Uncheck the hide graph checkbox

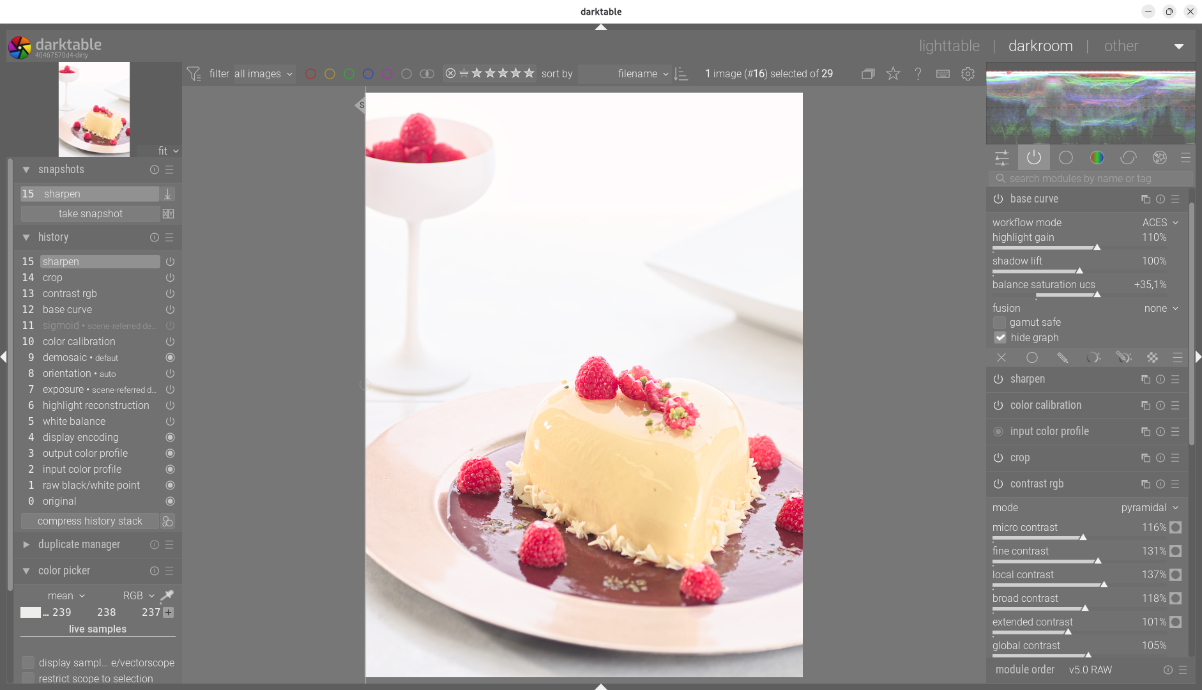pyautogui.click(x=1000, y=338)
